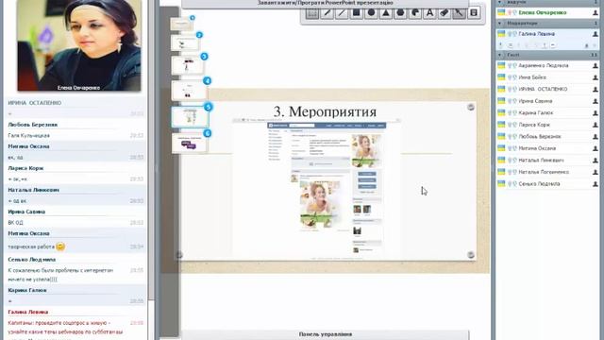Image resolution: width=604 pixels, height=340 pixels.
Task: Open slide thumbnail number 1
Action: [x=181, y=24]
